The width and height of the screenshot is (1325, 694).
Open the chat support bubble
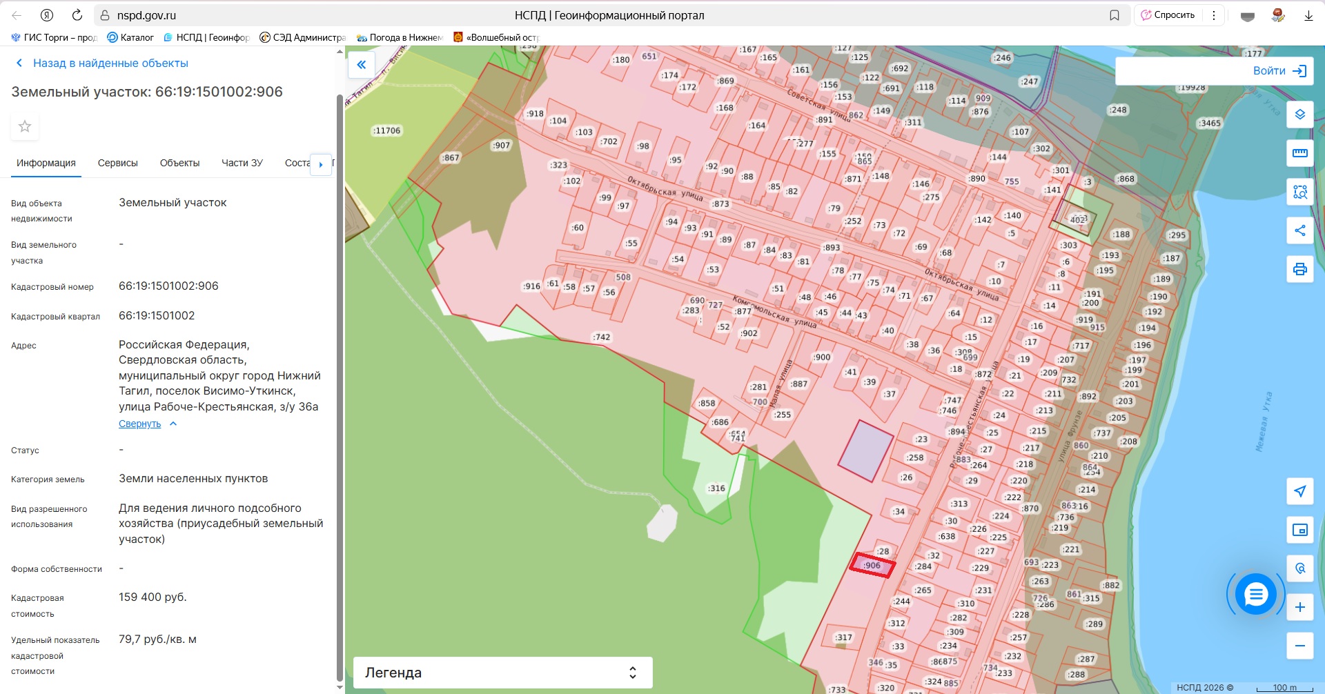[x=1255, y=594]
